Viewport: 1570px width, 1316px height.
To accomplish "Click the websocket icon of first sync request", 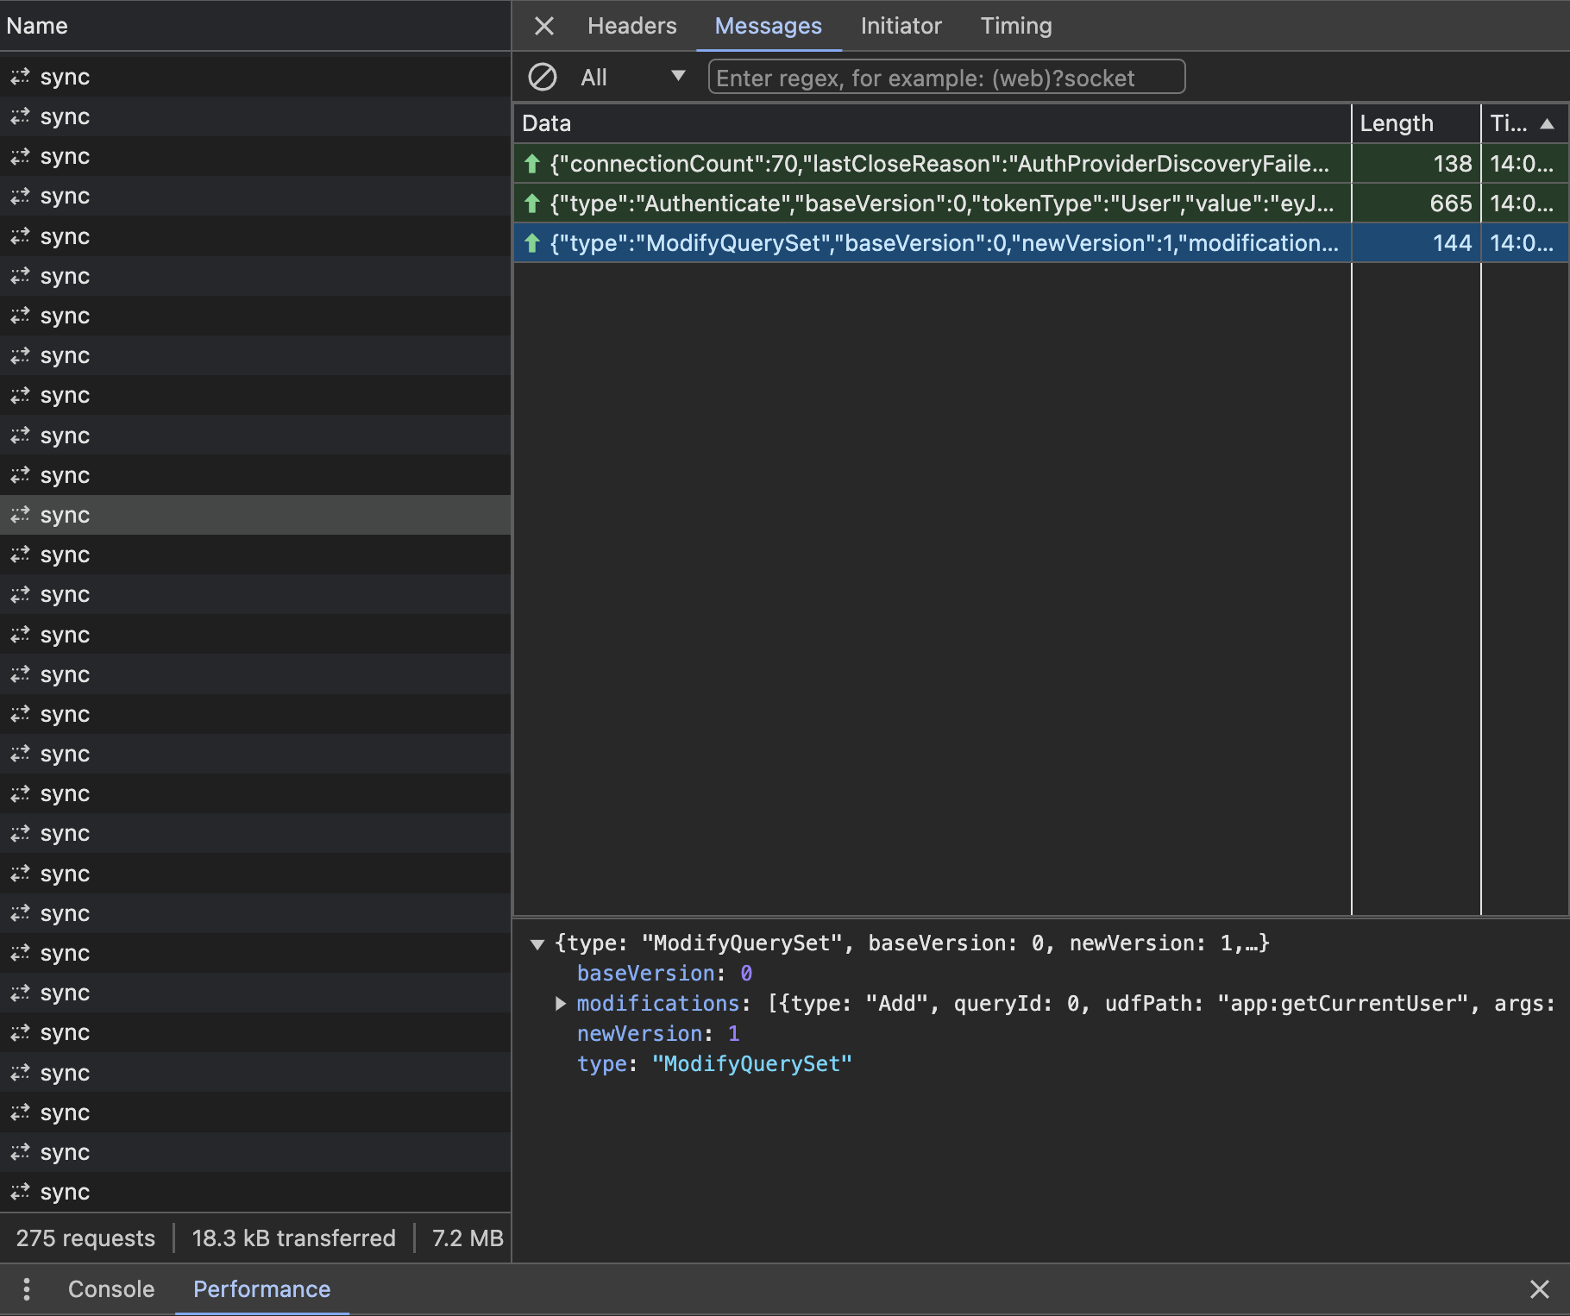I will tap(20, 77).
